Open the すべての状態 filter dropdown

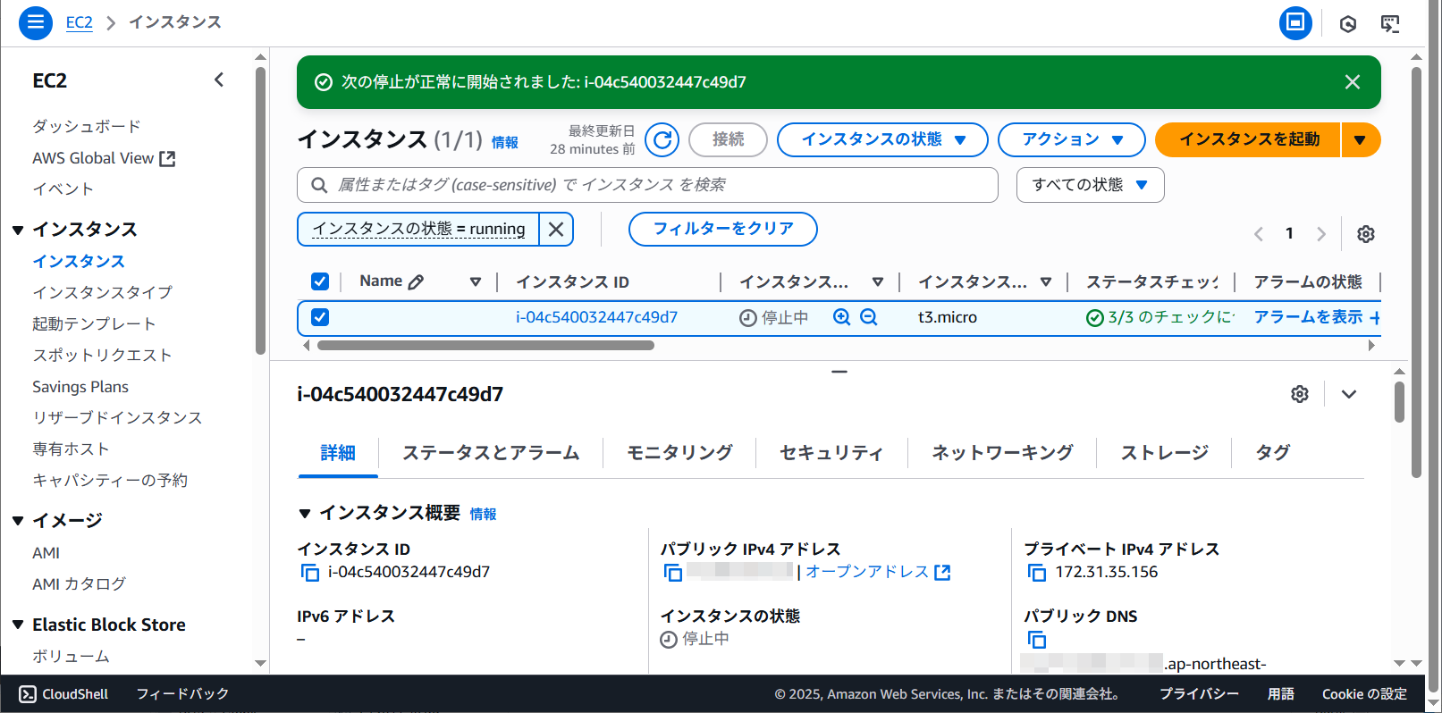pos(1089,185)
